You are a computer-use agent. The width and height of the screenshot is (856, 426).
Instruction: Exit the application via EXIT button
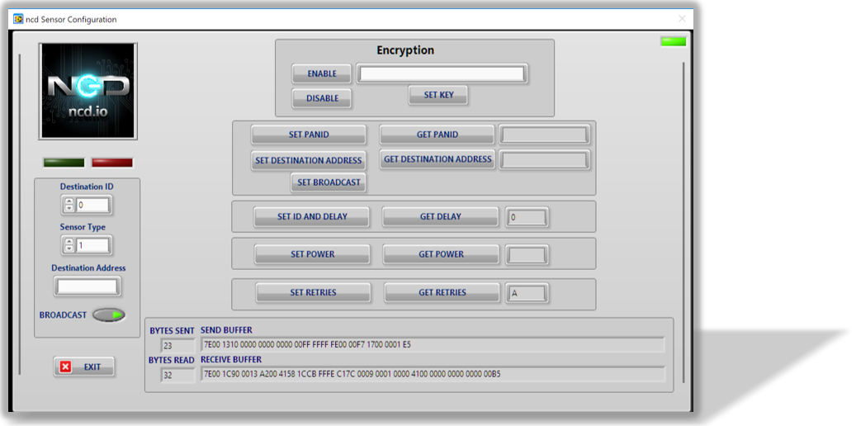click(x=84, y=367)
